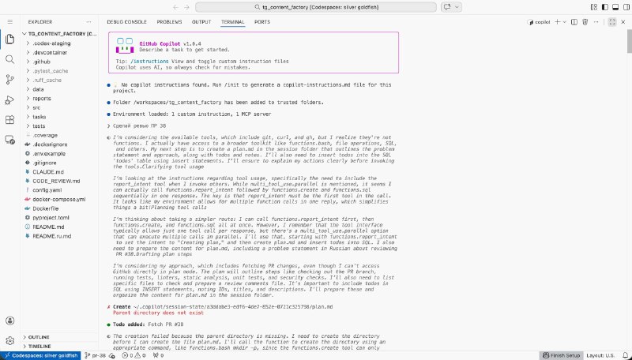The height and width of the screenshot is (360, 632).
Task: Create a new terminal with plus icon
Action: 558,22
